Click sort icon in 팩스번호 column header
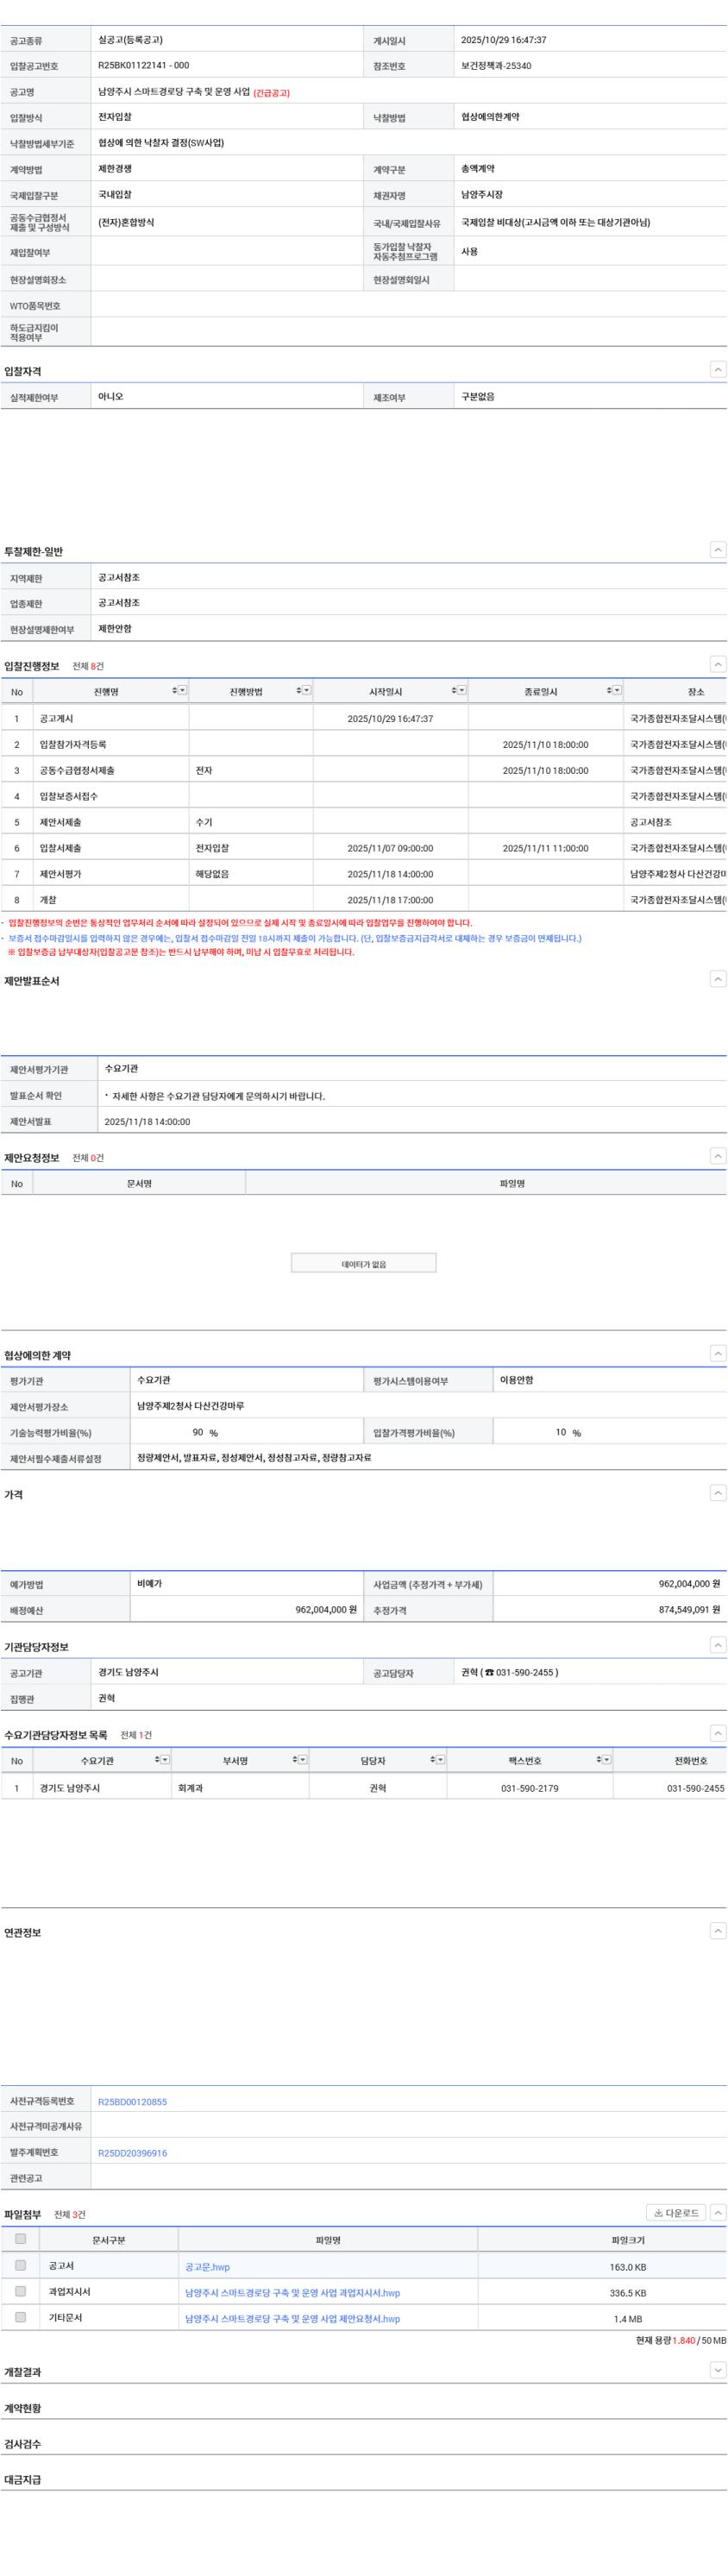The image size is (728, 2576). click(x=598, y=1759)
